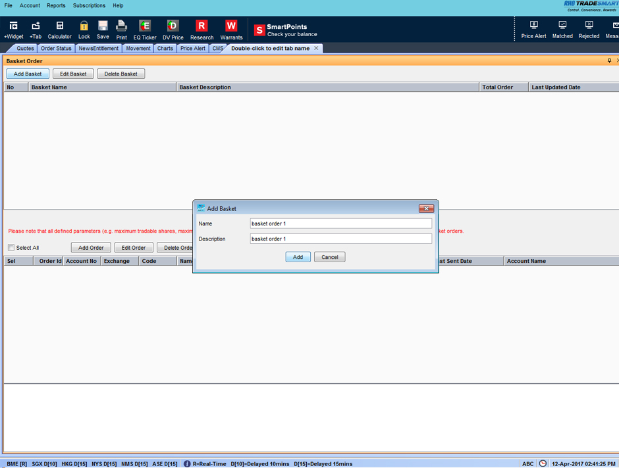Screen dimensions: 619x468
Task: Click the Delete Basket button
Action: point(121,74)
